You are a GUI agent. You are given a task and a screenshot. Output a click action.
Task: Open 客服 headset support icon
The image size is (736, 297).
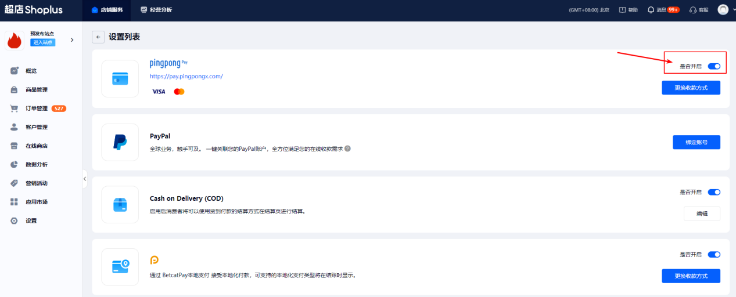[x=692, y=10]
